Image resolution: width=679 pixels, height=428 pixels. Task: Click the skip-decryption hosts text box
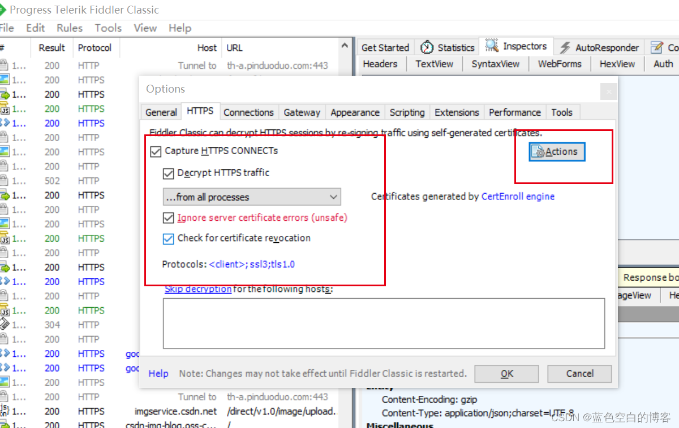pos(384,324)
